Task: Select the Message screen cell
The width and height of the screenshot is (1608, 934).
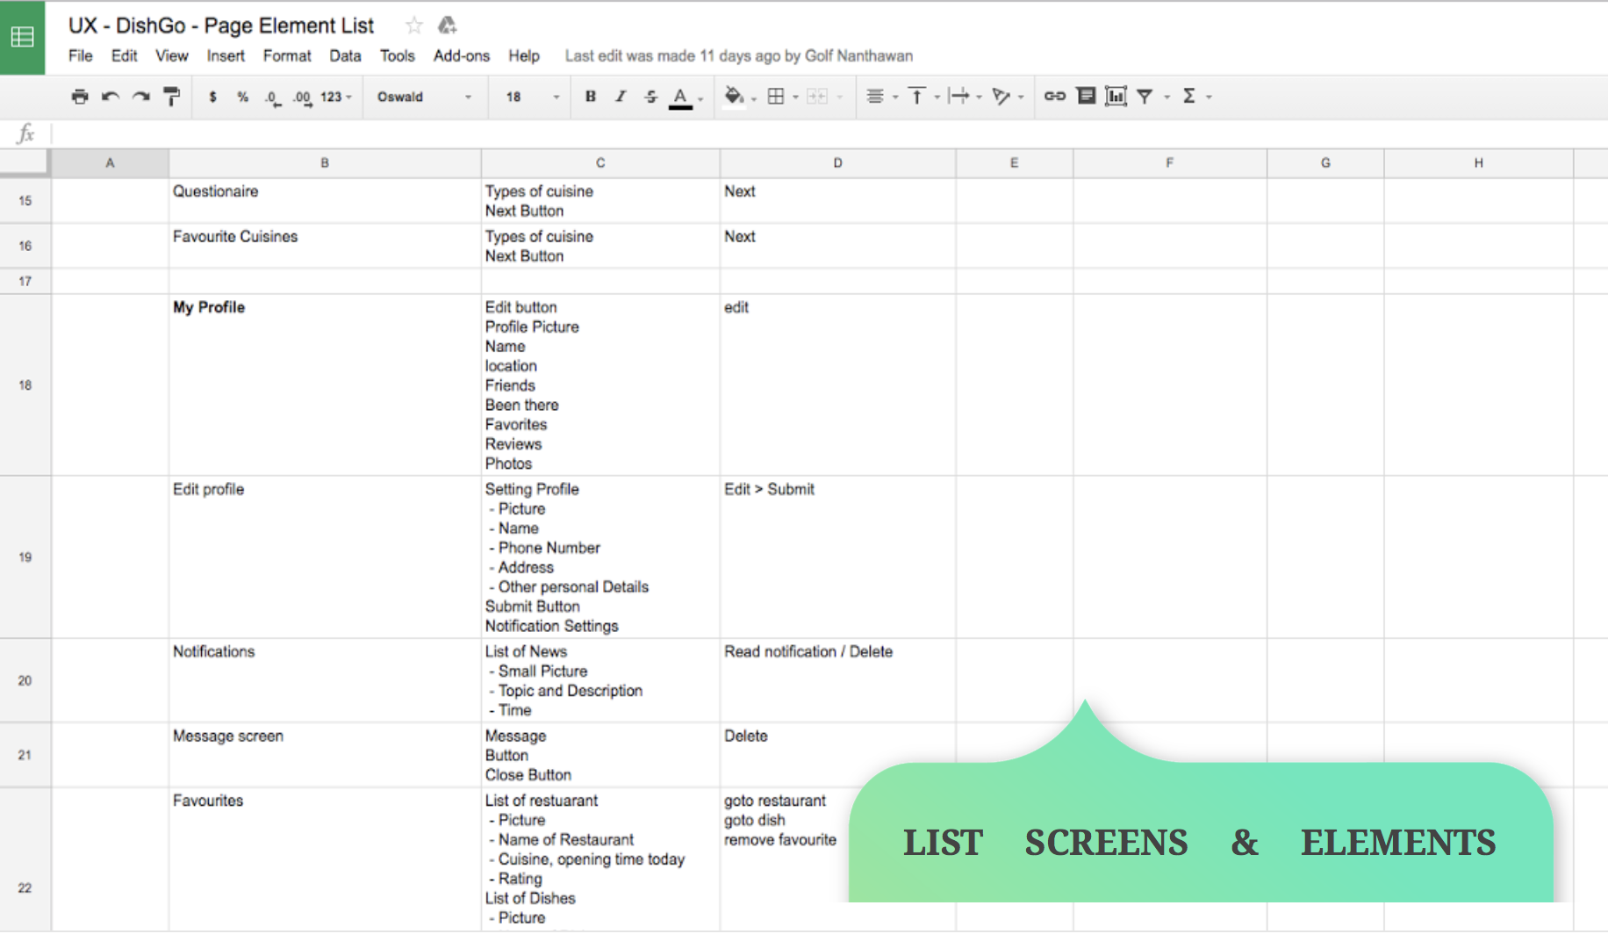Action: [x=325, y=755]
